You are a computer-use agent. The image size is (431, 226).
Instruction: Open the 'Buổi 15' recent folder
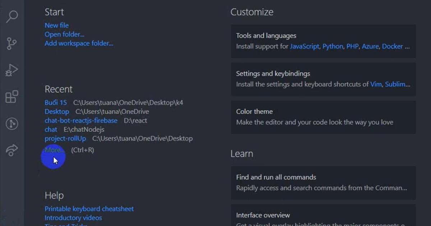point(55,102)
